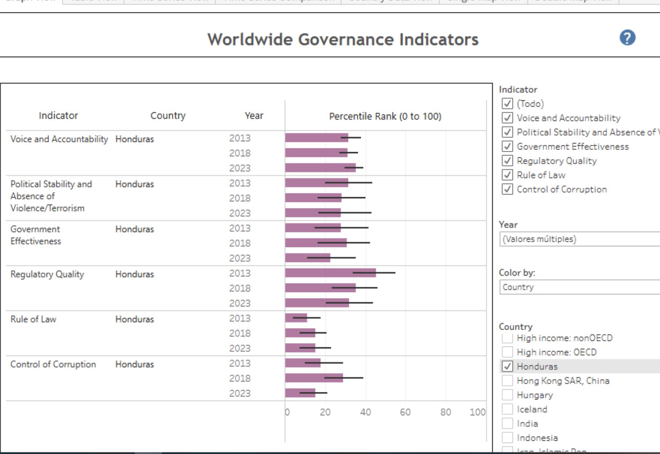The height and width of the screenshot is (454, 660).
Task: Click Honduras in the Rule of Law row
Action: 135,319
